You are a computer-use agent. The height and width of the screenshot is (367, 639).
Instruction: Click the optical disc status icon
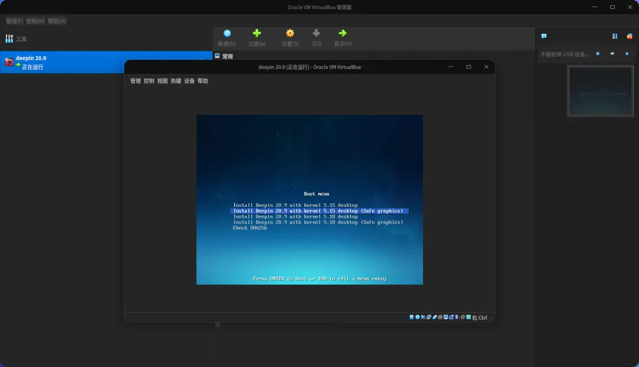click(x=417, y=317)
